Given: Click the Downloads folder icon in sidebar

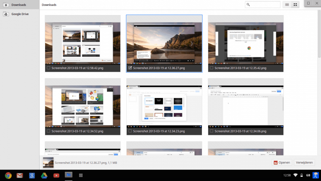Looking at the screenshot, I should pos(6,5).
